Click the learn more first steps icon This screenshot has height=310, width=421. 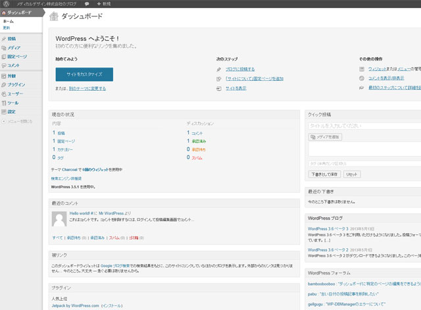pyautogui.click(x=362, y=88)
